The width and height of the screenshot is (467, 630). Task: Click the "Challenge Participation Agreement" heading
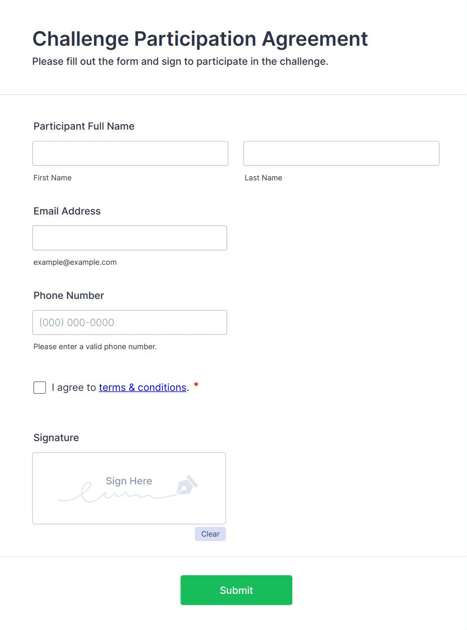200,39
